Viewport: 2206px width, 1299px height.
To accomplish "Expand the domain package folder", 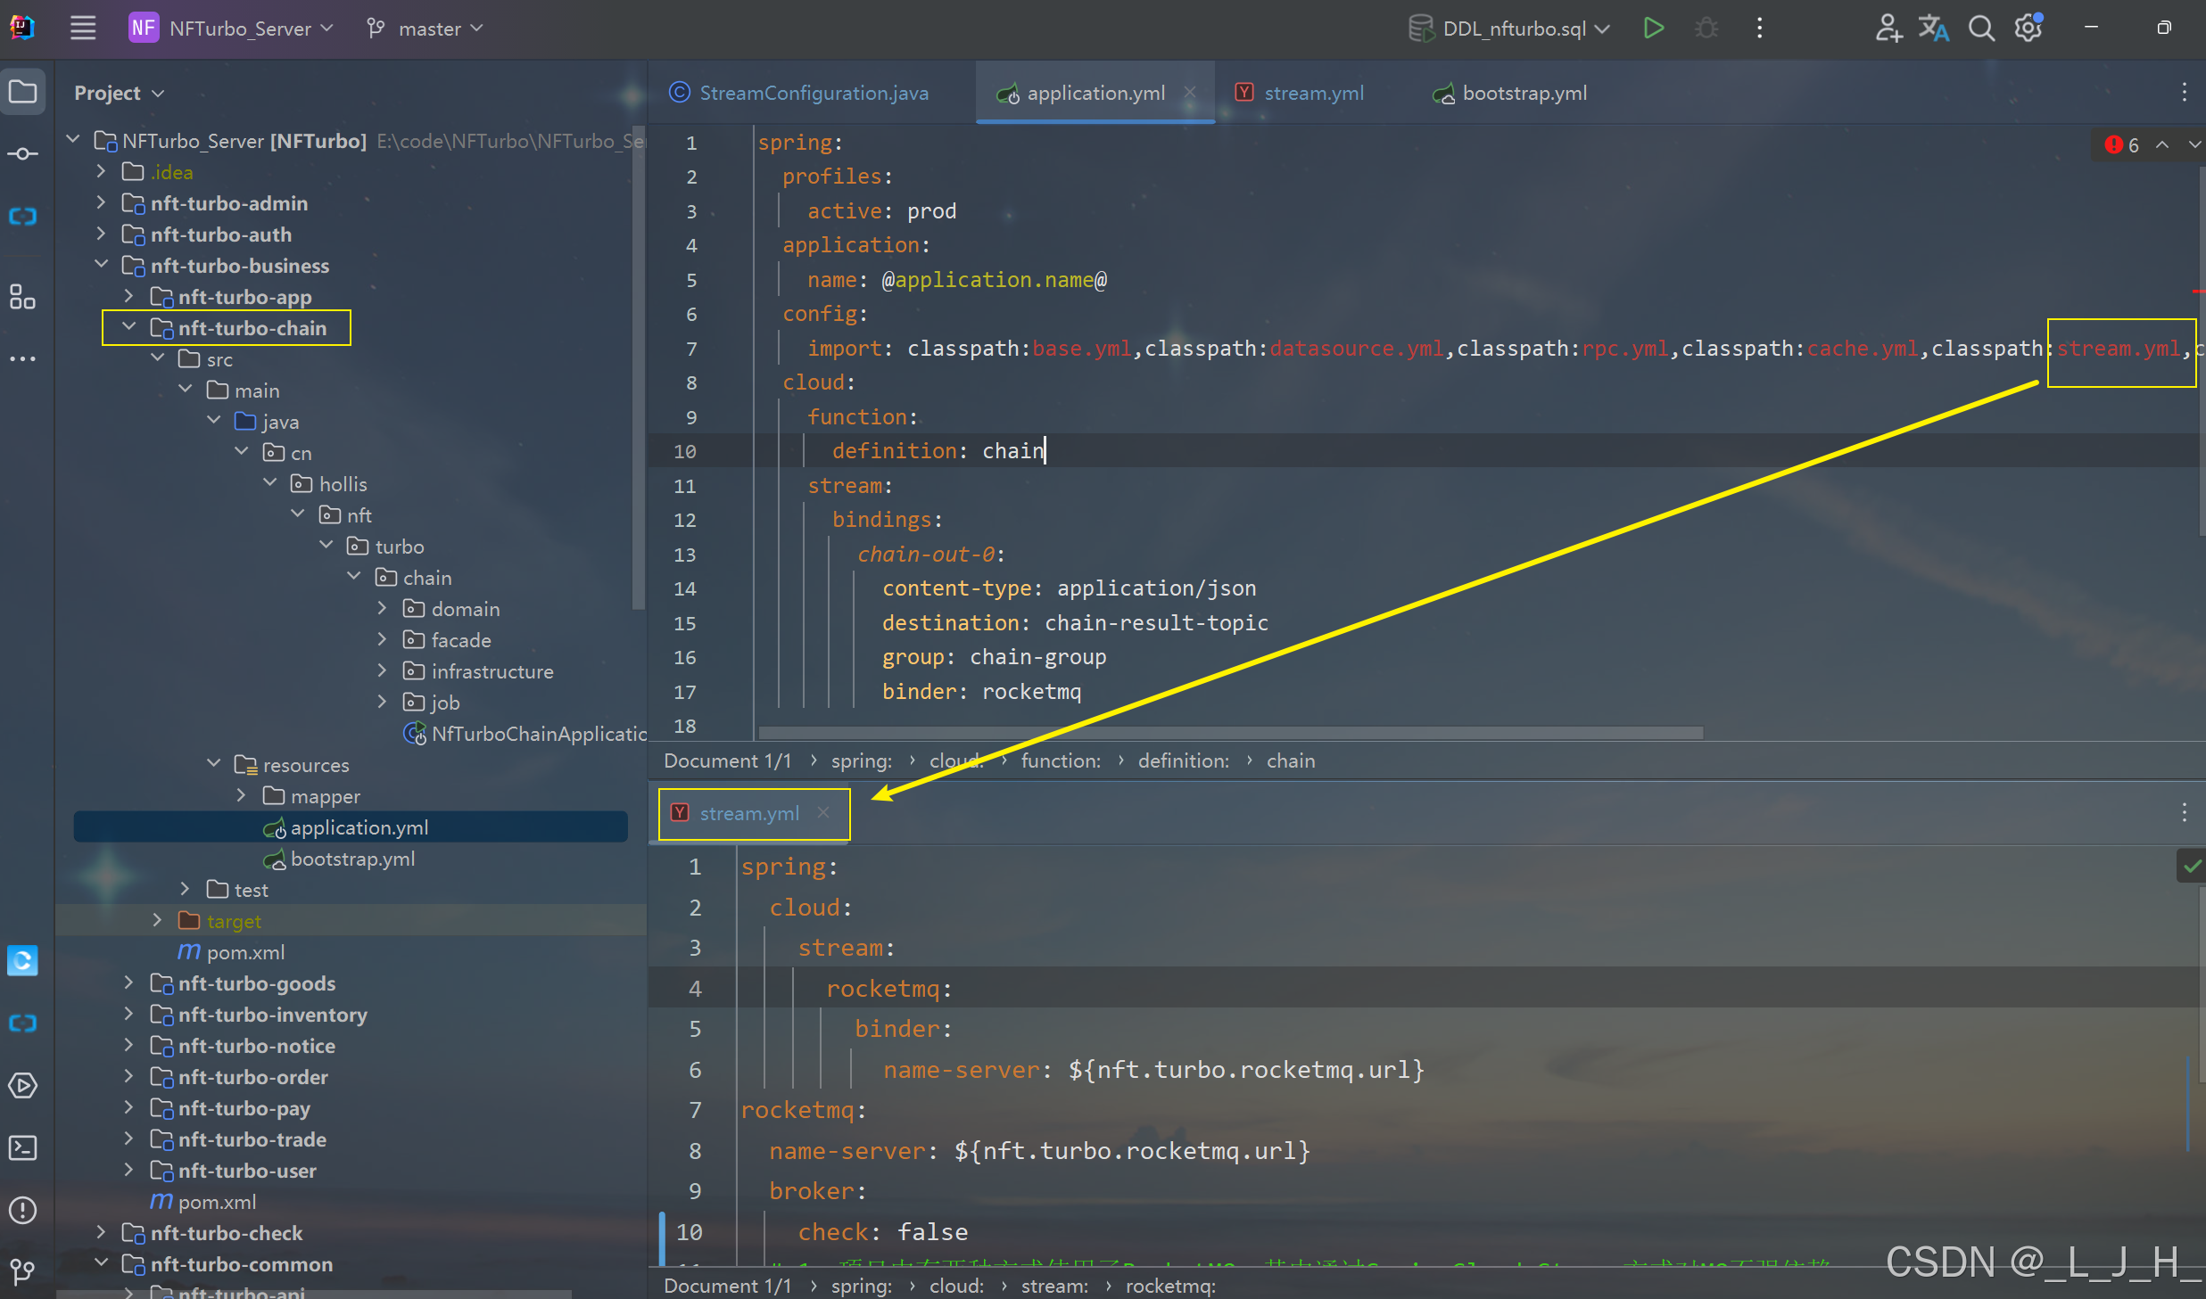I will click(383, 608).
